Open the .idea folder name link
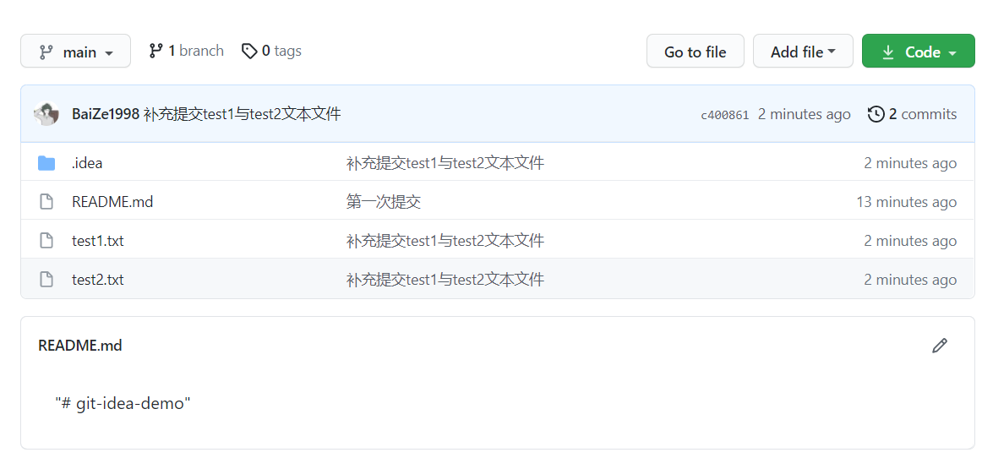 [x=87, y=163]
